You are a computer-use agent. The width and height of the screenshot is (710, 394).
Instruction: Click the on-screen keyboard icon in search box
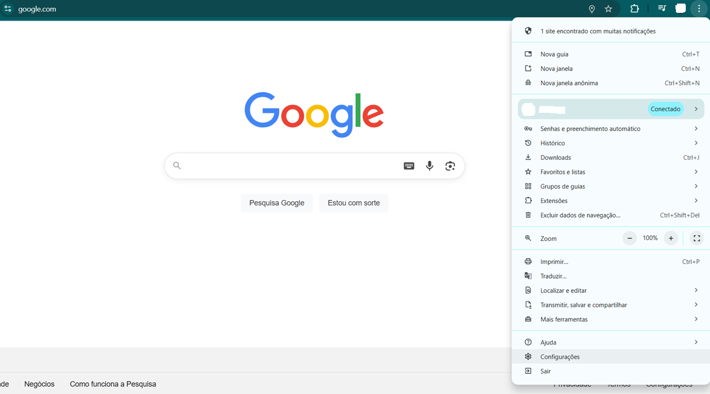(409, 166)
